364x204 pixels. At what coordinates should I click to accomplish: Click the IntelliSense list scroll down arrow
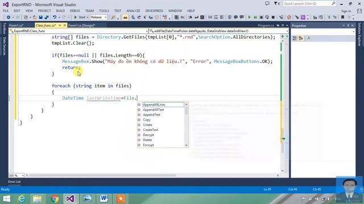(x=186, y=145)
